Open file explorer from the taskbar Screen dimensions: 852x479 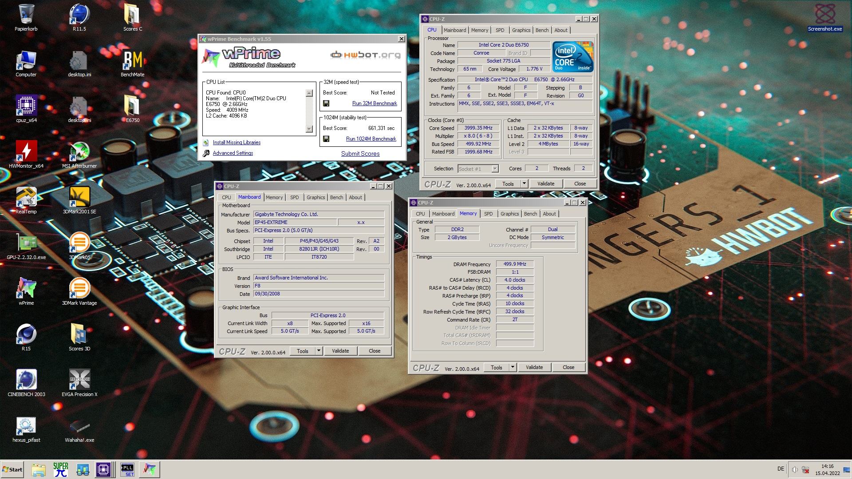pyautogui.click(x=39, y=469)
